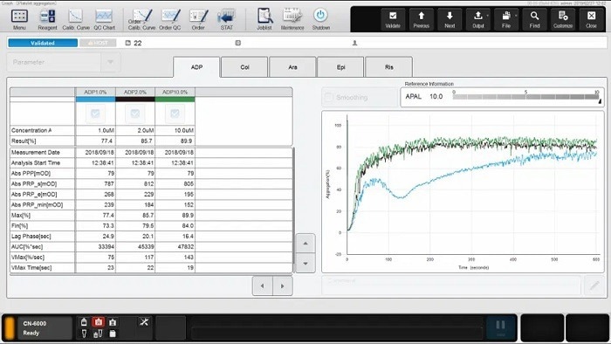Toggle the ADP1.0% curve checkbox
The height and width of the screenshot is (344, 611).
95,114
